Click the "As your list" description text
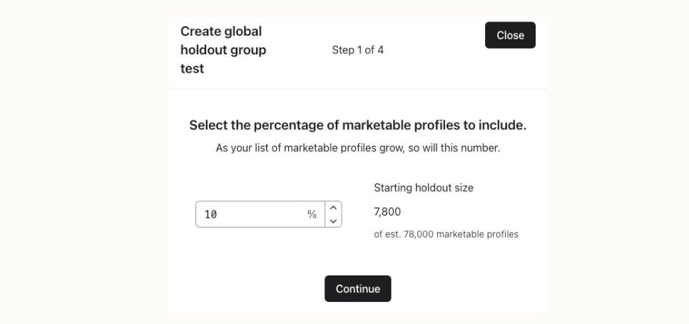 (357, 149)
